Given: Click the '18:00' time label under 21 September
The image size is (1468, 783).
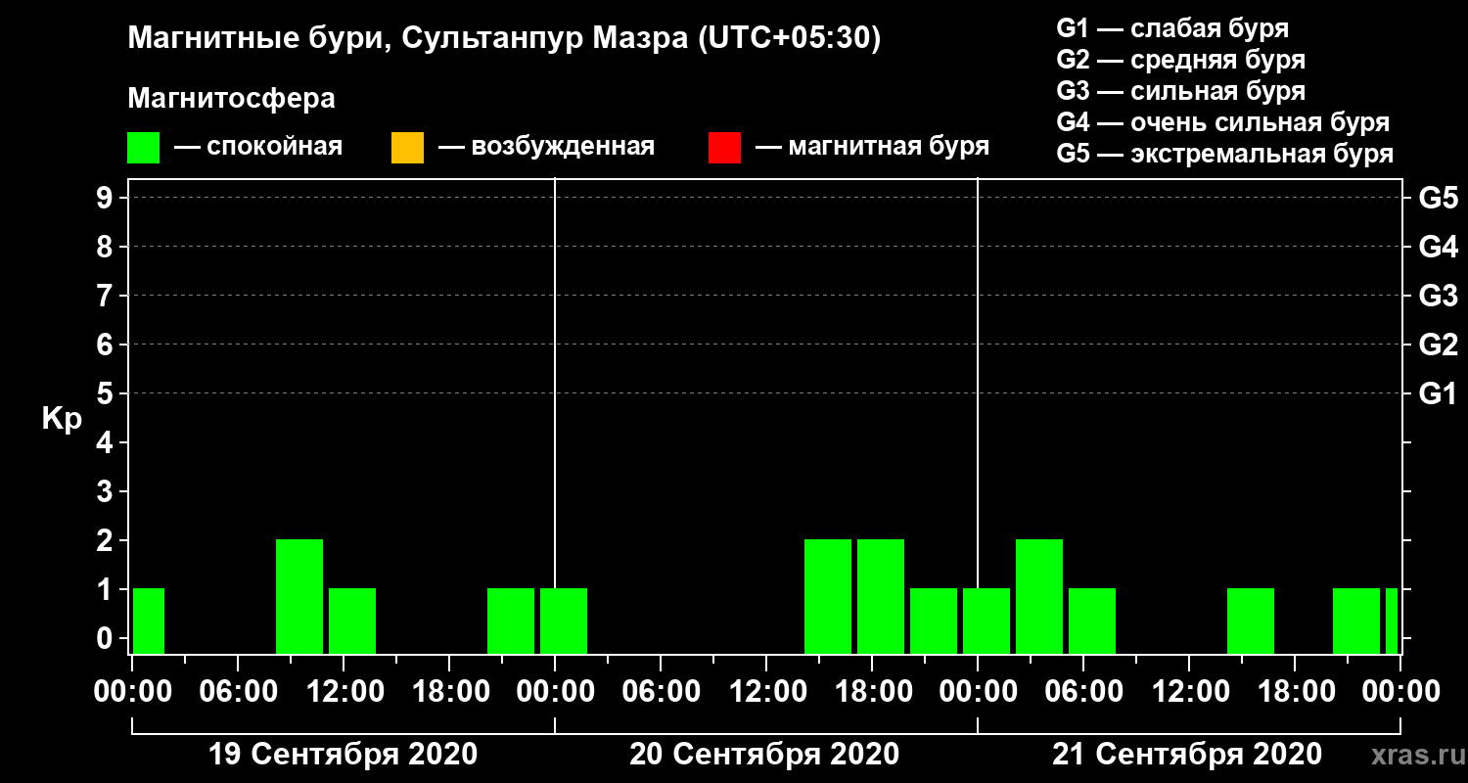Looking at the screenshot, I should [1295, 692].
